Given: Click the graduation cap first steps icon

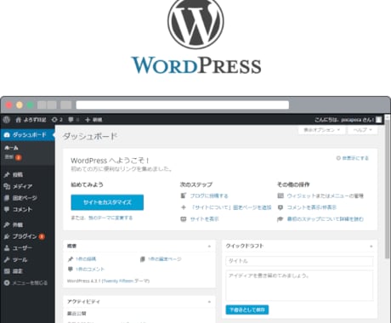Looking at the screenshot, I should pos(280,219).
